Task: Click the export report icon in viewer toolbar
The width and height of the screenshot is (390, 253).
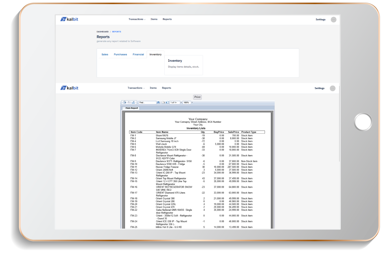Action: point(133,102)
